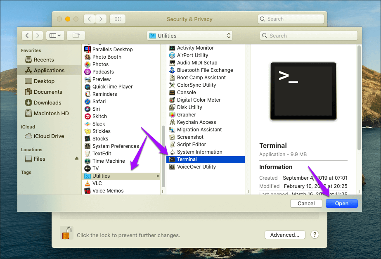Select Script Editor
The width and height of the screenshot is (381, 259).
205,145
